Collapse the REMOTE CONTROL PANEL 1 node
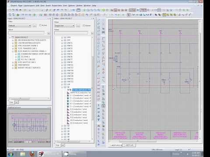 coord(13,51)
